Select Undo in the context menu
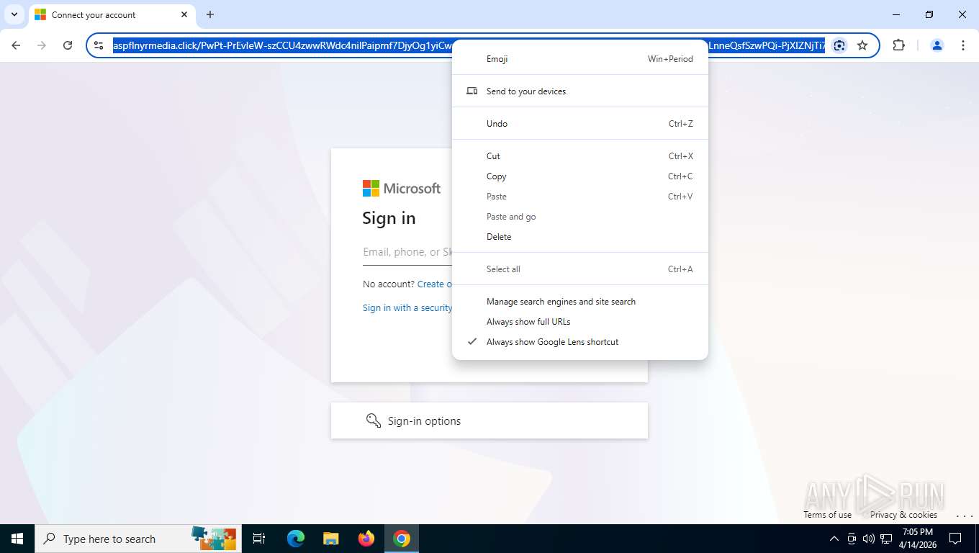The width and height of the screenshot is (979, 553). pos(580,124)
